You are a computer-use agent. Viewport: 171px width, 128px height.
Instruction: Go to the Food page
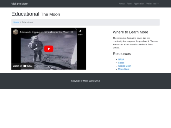tap(129, 4)
